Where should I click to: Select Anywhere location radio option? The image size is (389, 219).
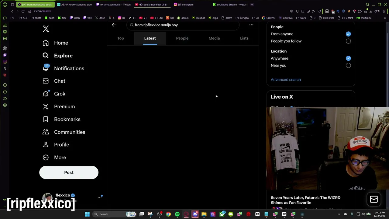(348, 58)
